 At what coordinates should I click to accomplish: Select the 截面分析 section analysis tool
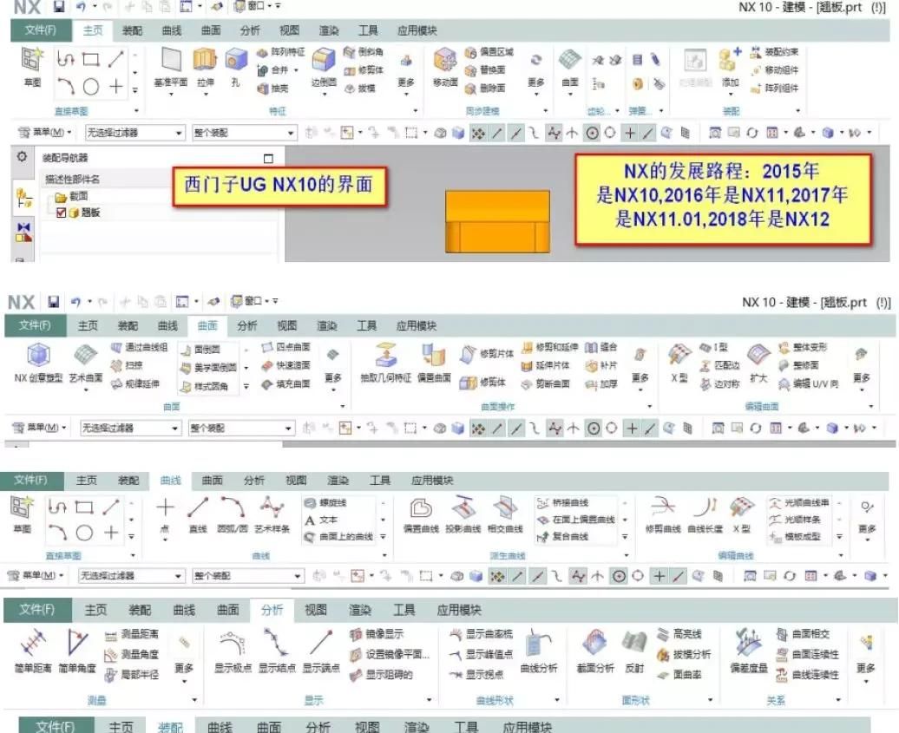point(595,651)
